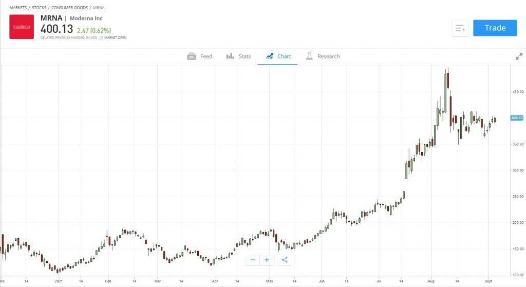Click the blue 400.13 price axis marker
Viewport: 526px width, 287px height.
click(516, 118)
